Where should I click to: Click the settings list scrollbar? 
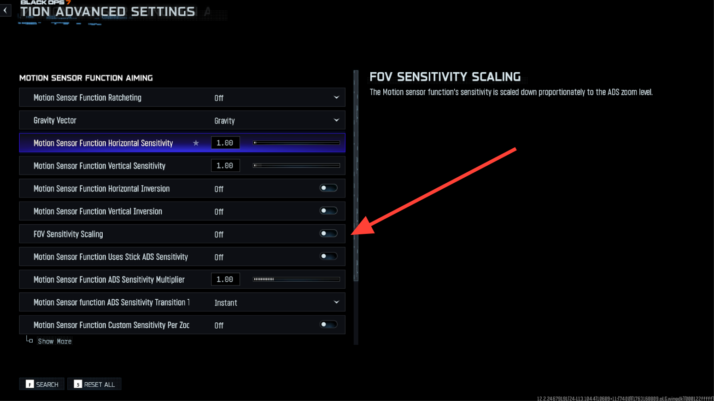[356, 175]
